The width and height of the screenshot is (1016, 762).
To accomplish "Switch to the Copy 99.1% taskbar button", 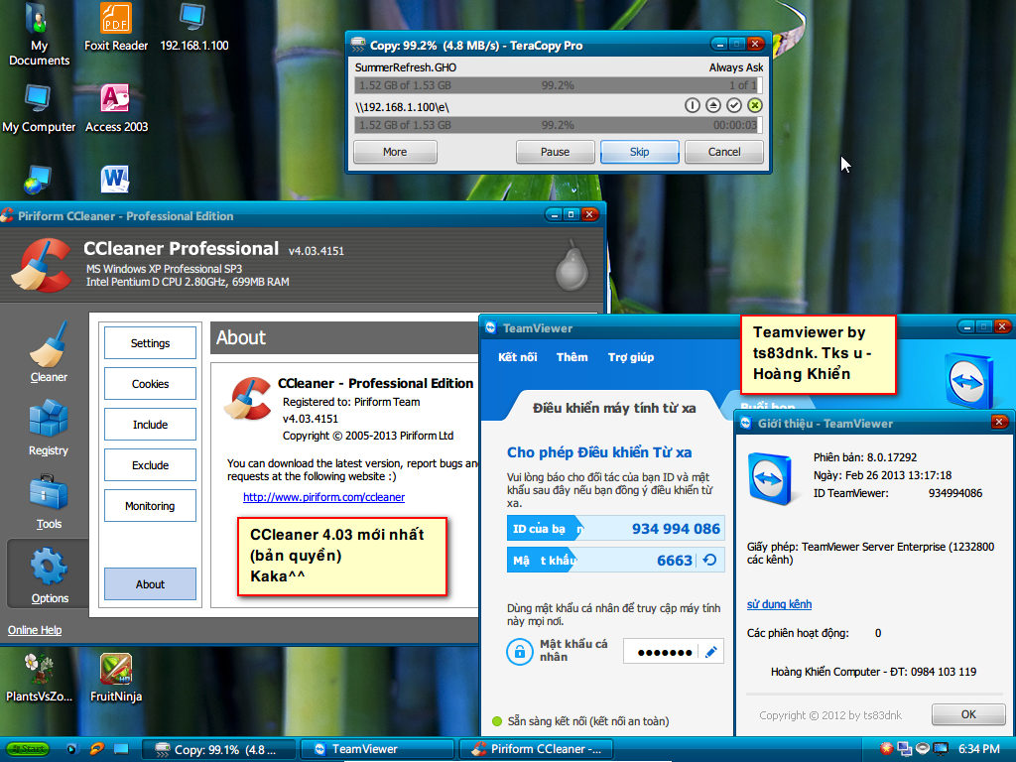I will 218,750.
